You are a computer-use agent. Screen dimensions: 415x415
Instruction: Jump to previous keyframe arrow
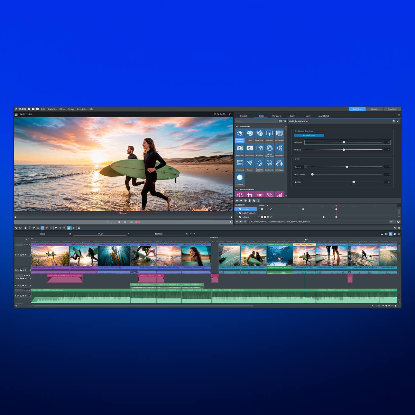pos(237,201)
